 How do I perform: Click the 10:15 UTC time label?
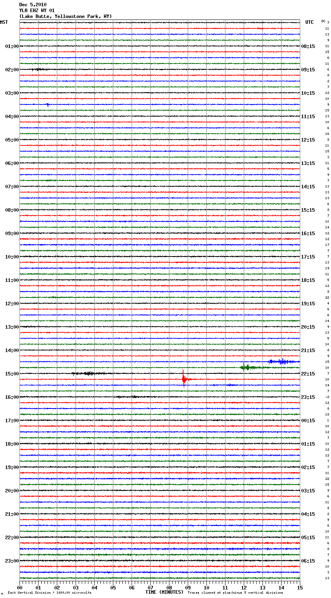[x=308, y=93]
